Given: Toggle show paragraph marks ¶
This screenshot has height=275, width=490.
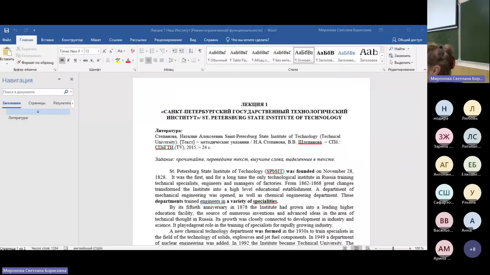Looking at the screenshot, I should (200, 51).
